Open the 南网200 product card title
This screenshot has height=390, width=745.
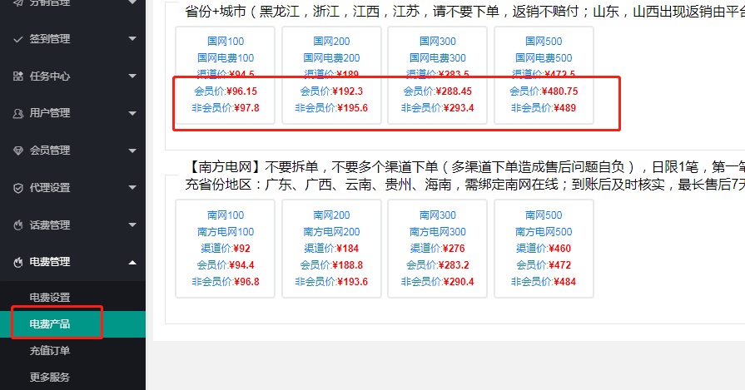click(x=331, y=215)
